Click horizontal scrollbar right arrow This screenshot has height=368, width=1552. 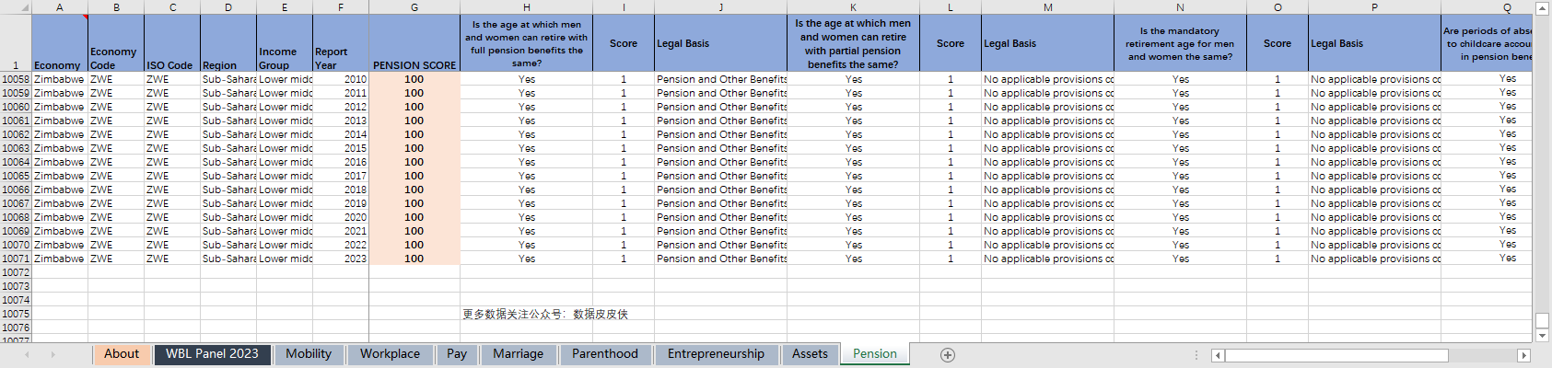1523,355
